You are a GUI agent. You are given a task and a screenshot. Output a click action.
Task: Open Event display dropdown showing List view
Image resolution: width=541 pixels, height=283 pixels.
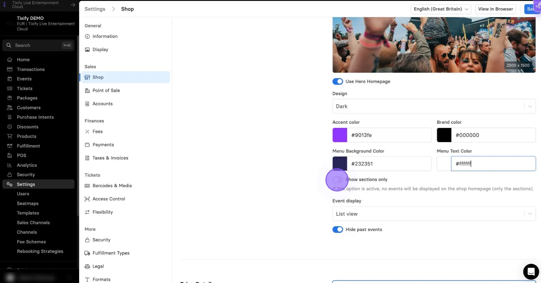coord(434,214)
